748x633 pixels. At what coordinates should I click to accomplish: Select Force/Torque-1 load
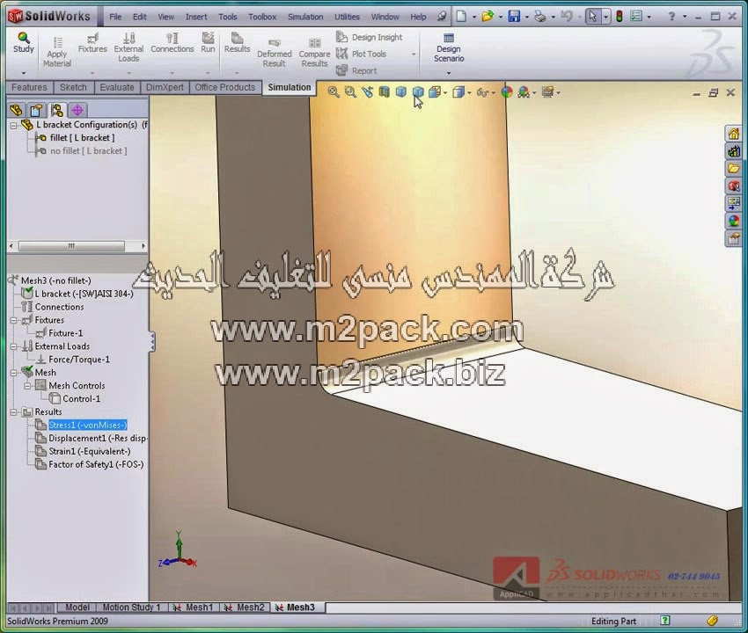point(78,360)
